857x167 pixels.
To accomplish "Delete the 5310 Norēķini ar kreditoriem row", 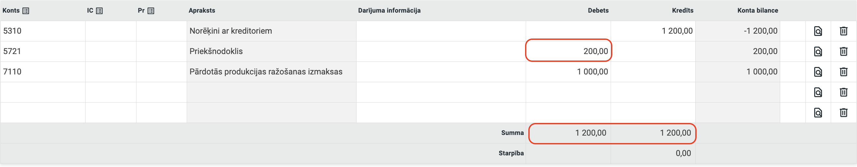I will (x=843, y=31).
